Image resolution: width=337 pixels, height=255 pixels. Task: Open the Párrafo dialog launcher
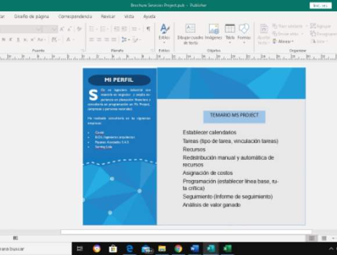pyautogui.click(x=152, y=50)
